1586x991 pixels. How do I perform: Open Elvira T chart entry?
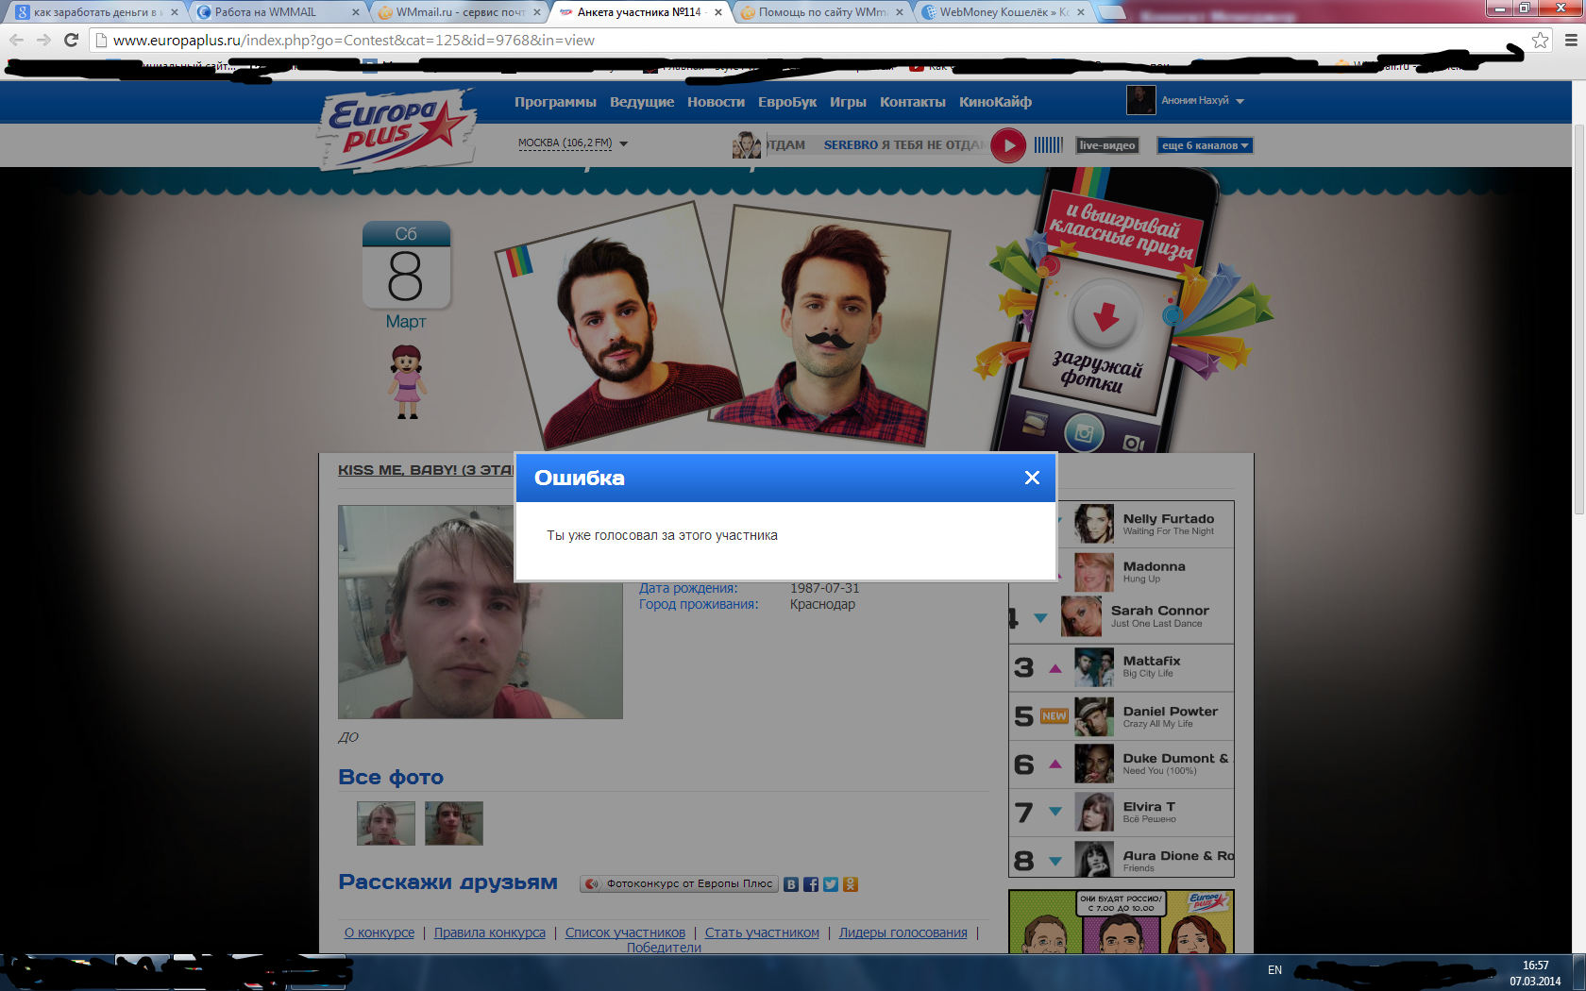pyautogui.click(x=1122, y=813)
